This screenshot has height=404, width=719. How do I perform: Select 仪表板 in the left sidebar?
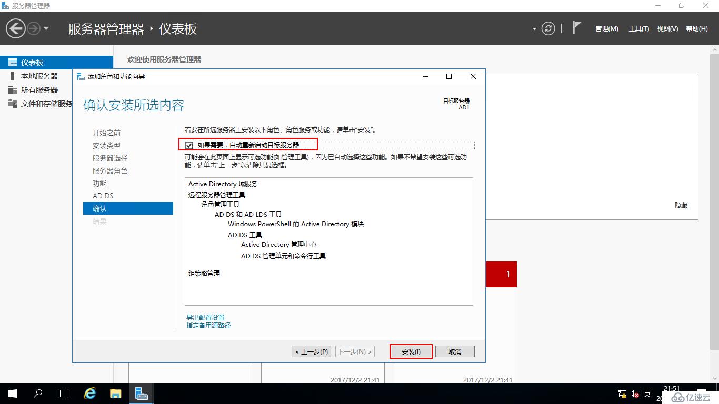click(x=56, y=63)
